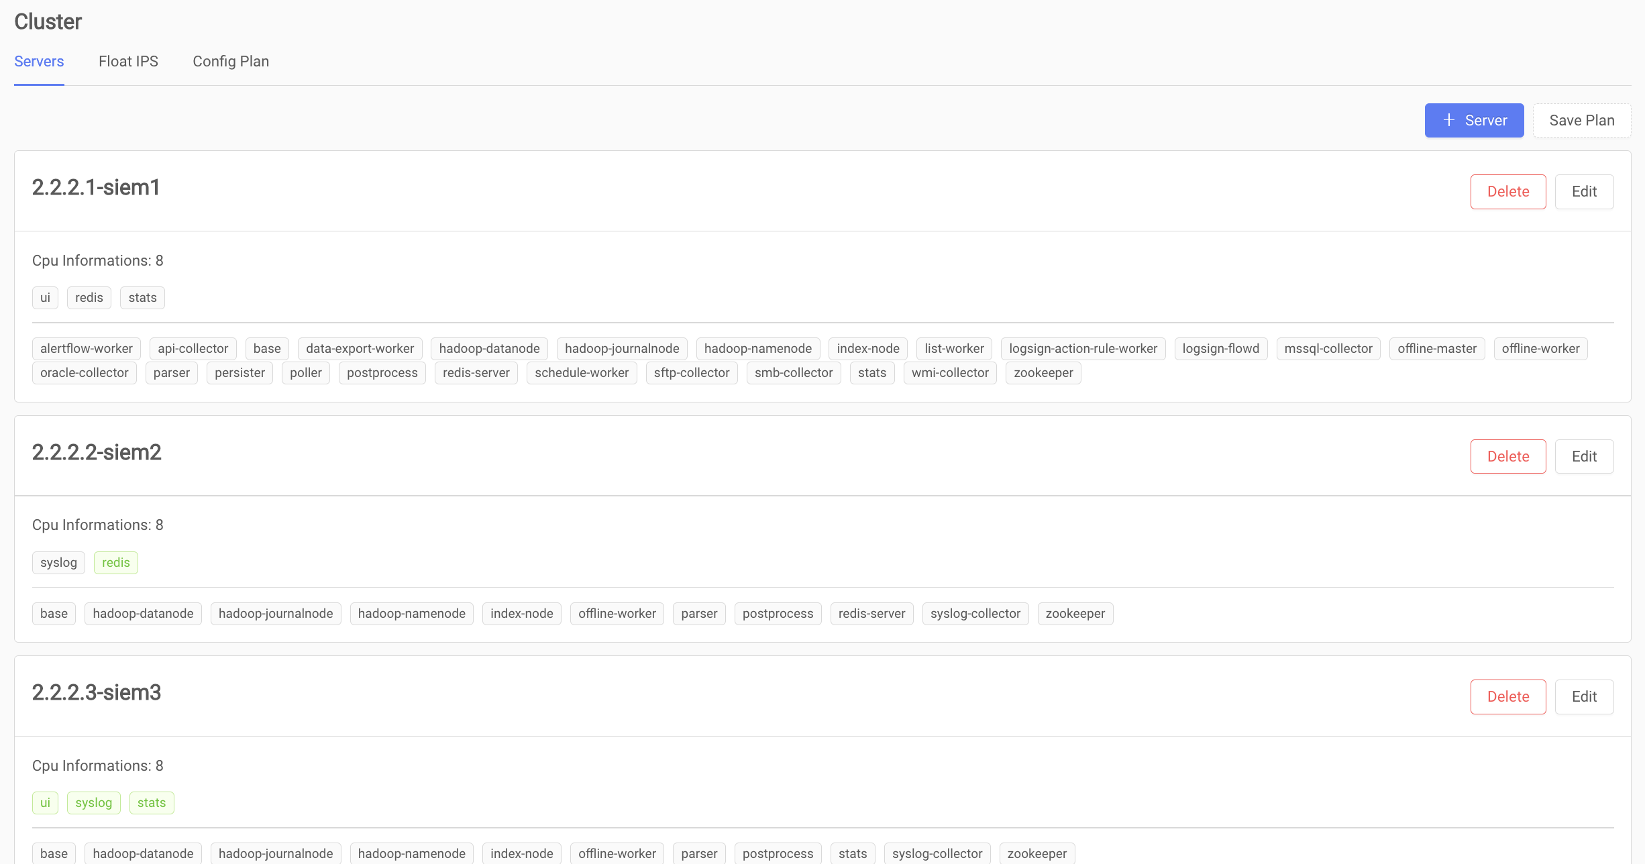The width and height of the screenshot is (1645, 864).
Task: Enable the syslog tag on siem2
Action: (x=58, y=562)
